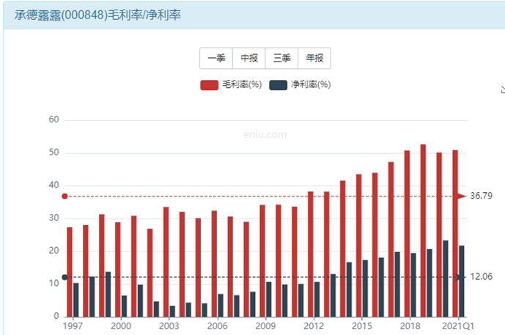Click the 20 y-axis label
This screenshot has width=505, height=335.
click(x=54, y=251)
